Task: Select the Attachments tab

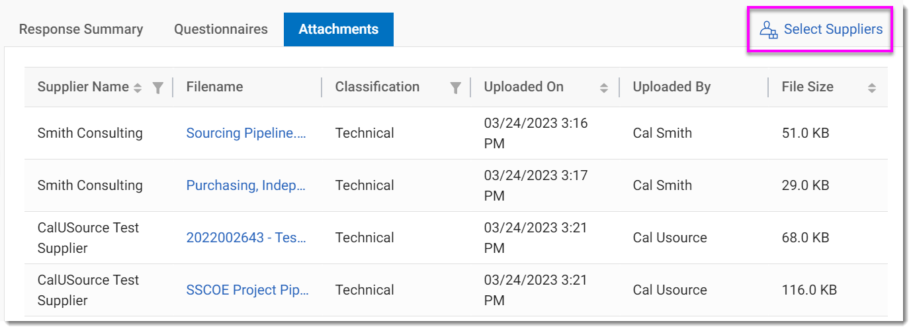Action: [339, 29]
